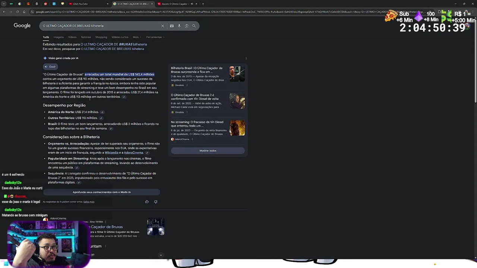The image size is (477, 268).
Task: Focus the Google search input field
Action: tap(101, 26)
